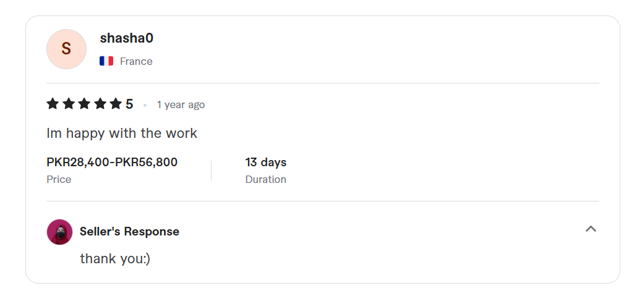Open the seller's profile picture thumbnail
Screen dimensions: 629x288
(x=60, y=232)
